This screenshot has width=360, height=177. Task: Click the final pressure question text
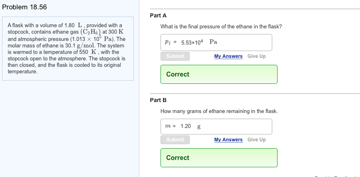(221, 27)
